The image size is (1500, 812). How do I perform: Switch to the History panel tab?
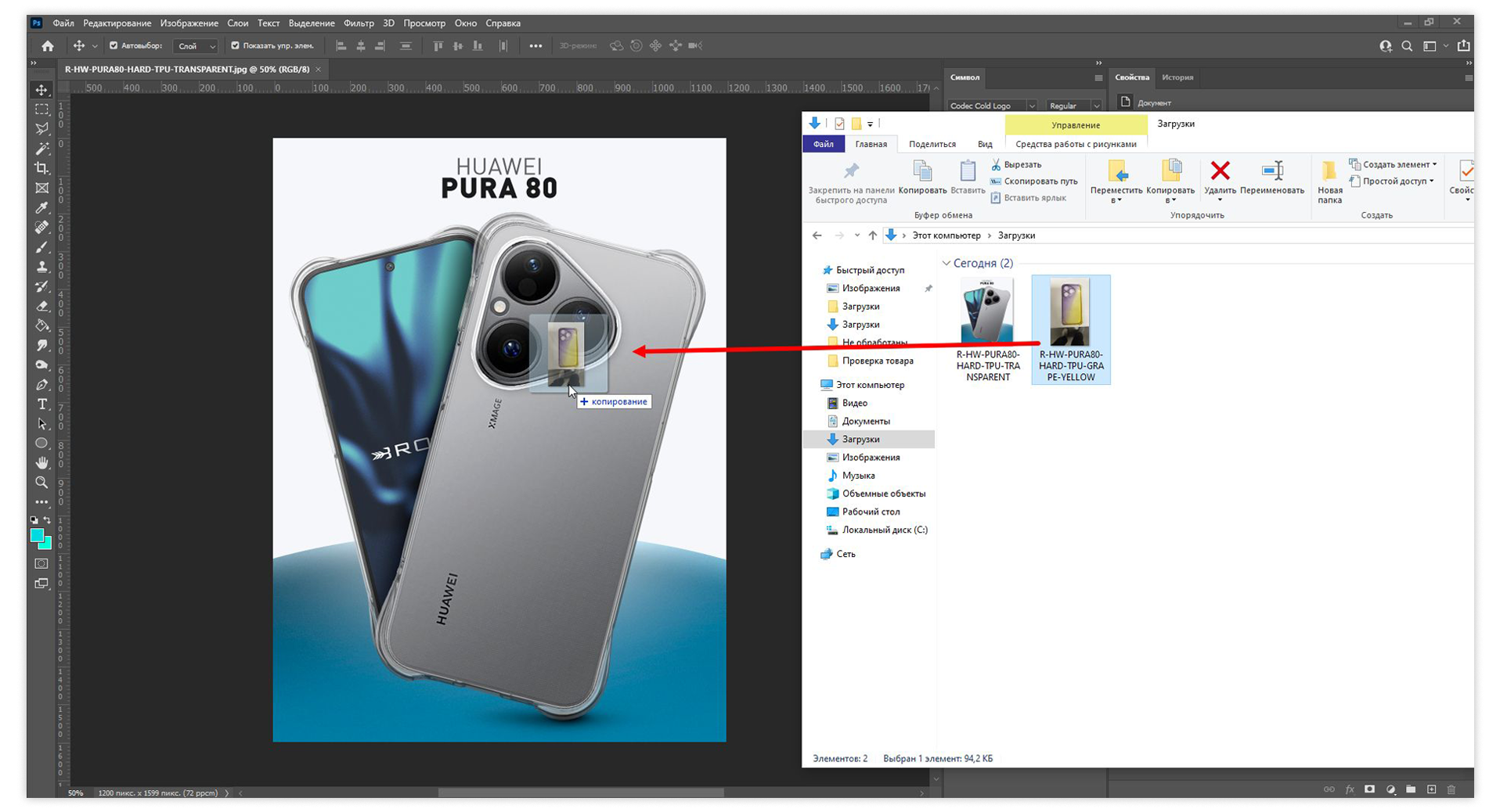click(1177, 77)
